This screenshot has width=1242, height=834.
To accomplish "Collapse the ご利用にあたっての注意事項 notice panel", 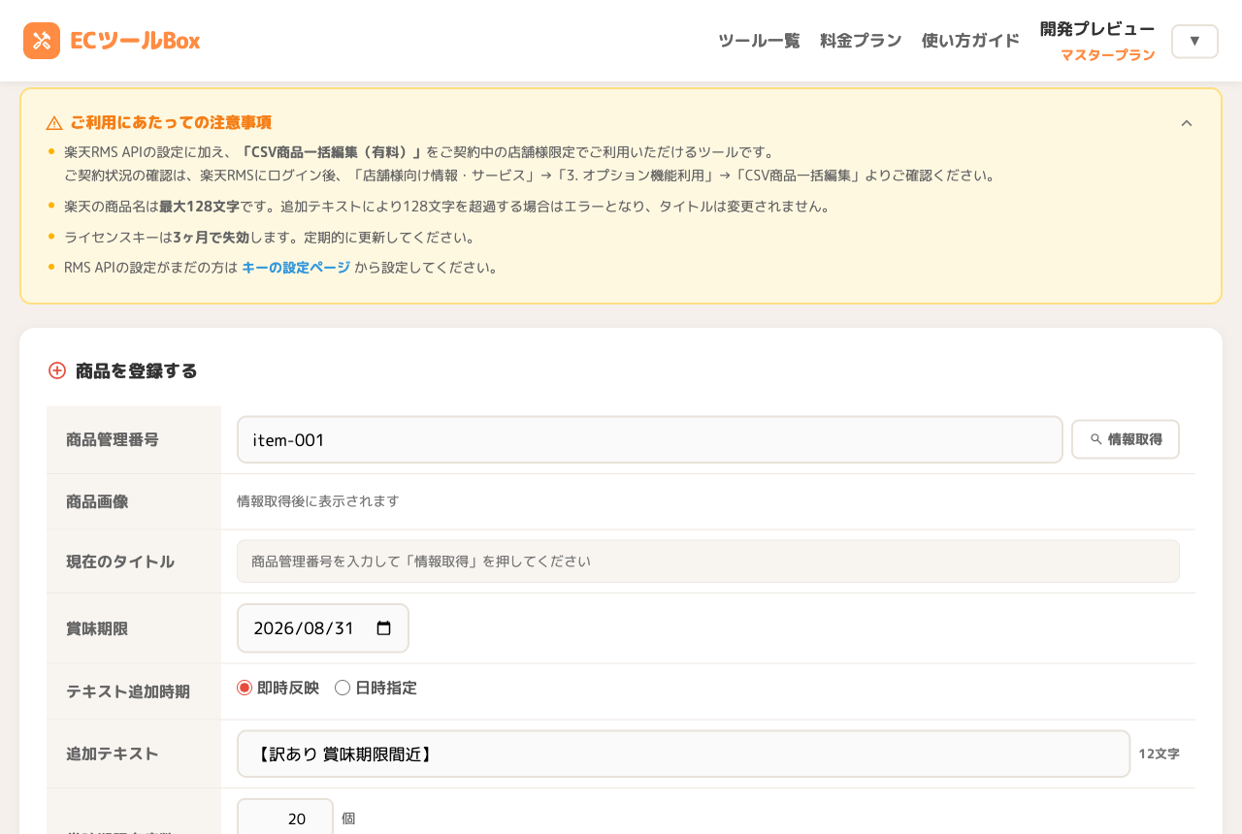I will (x=1187, y=123).
